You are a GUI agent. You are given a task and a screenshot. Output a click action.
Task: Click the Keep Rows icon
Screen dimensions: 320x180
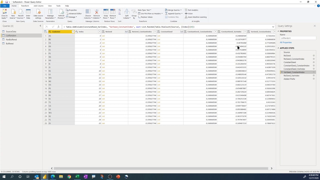pos(106,14)
